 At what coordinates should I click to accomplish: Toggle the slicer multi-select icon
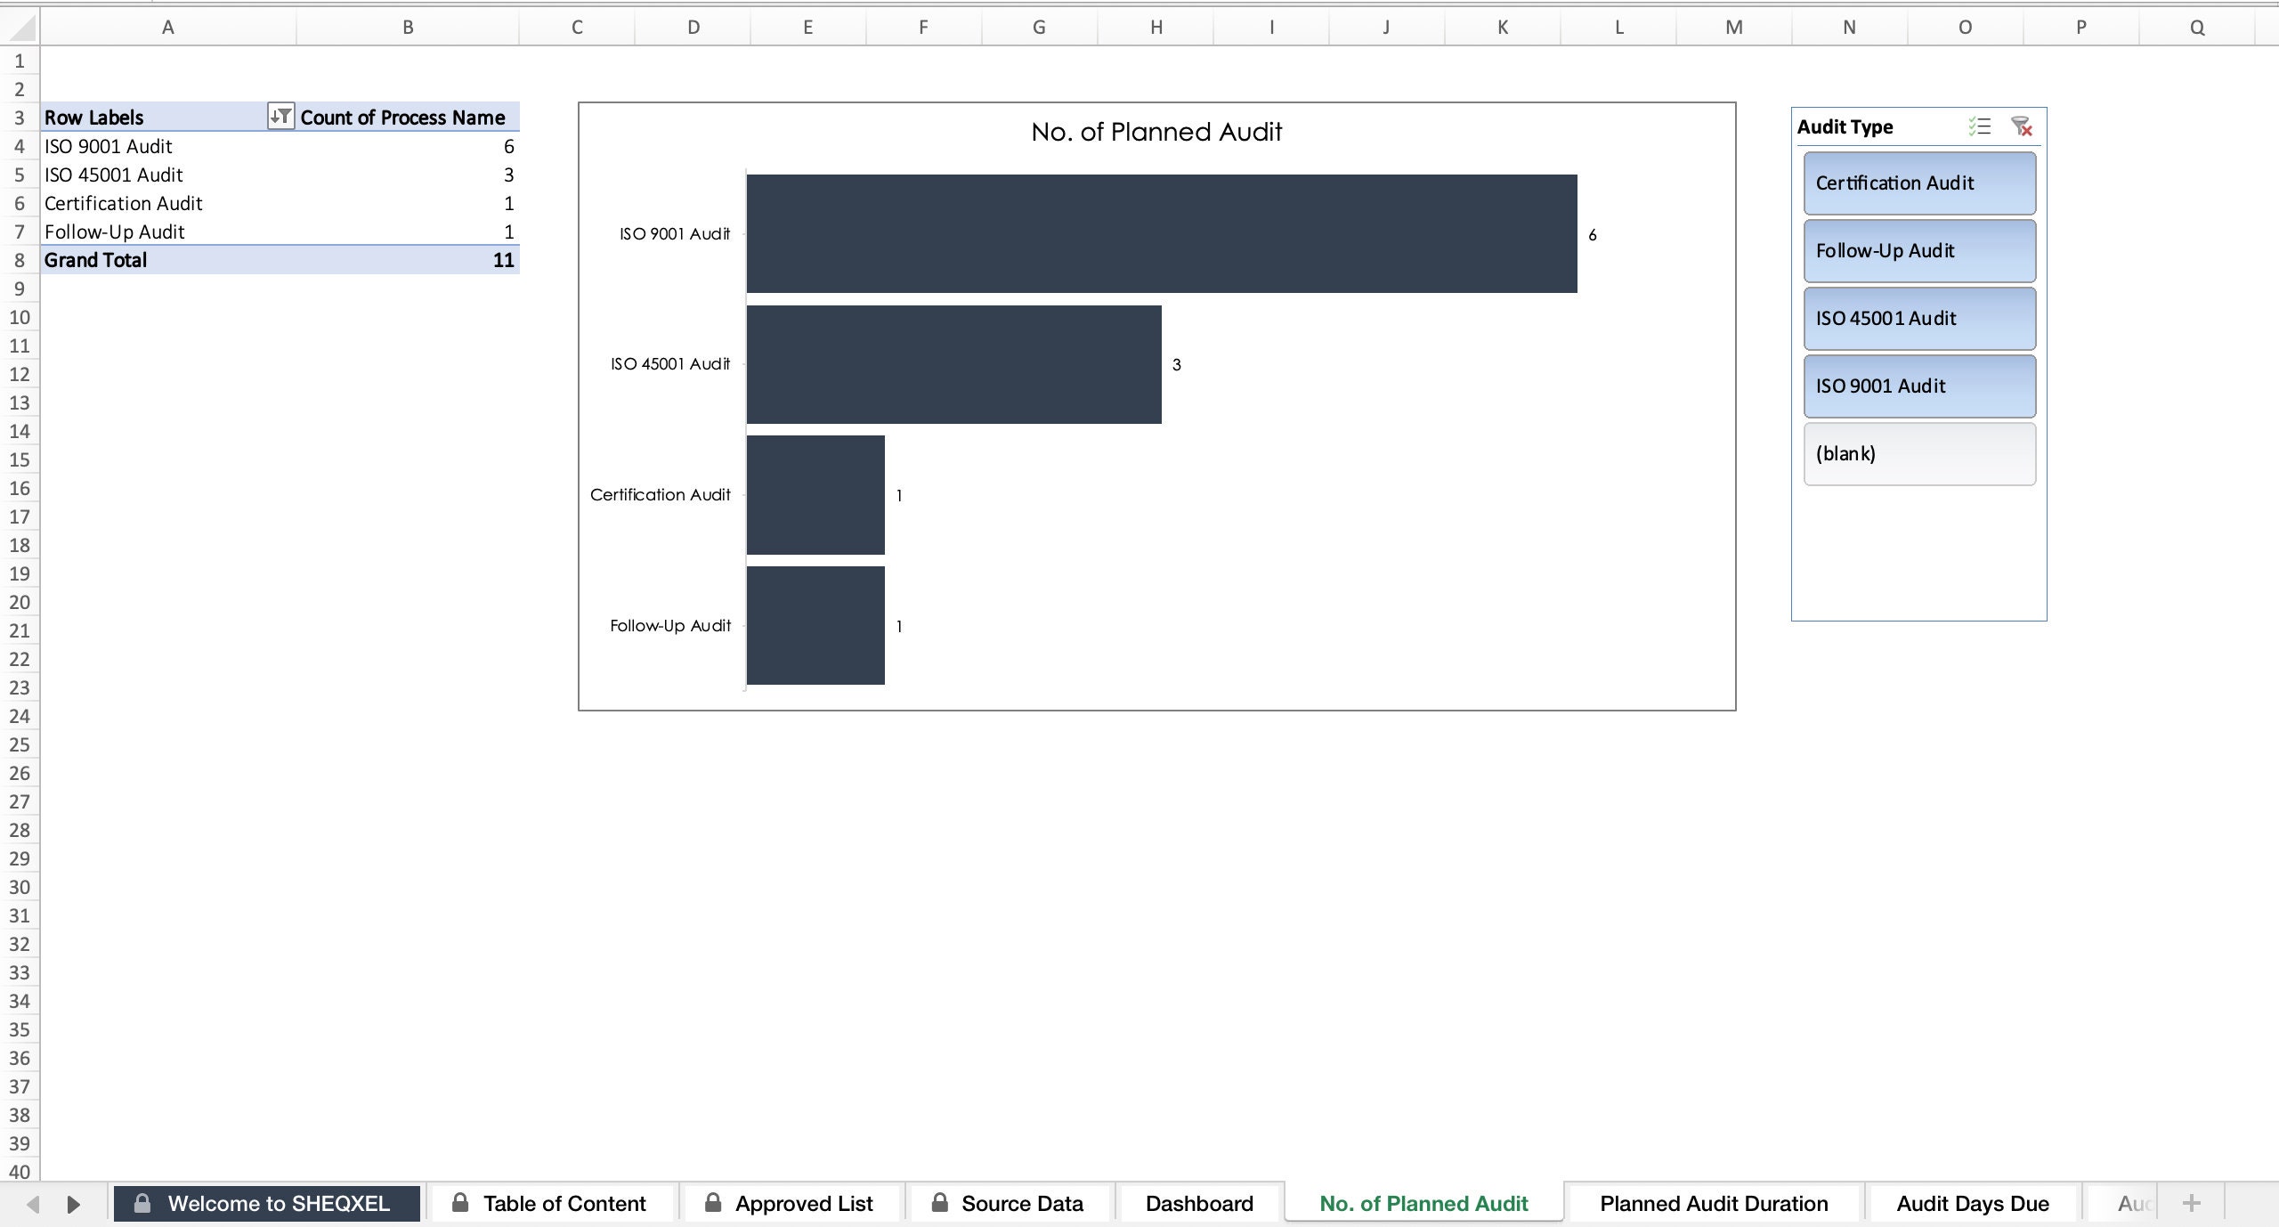tap(1979, 126)
